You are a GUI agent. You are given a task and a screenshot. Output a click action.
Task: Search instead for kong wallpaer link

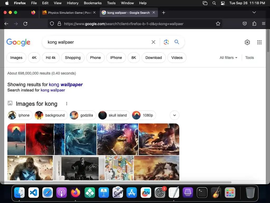[53, 90]
